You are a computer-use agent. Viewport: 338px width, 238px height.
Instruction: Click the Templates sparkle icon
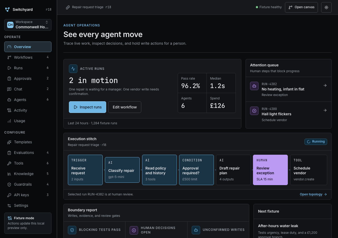coord(9,142)
